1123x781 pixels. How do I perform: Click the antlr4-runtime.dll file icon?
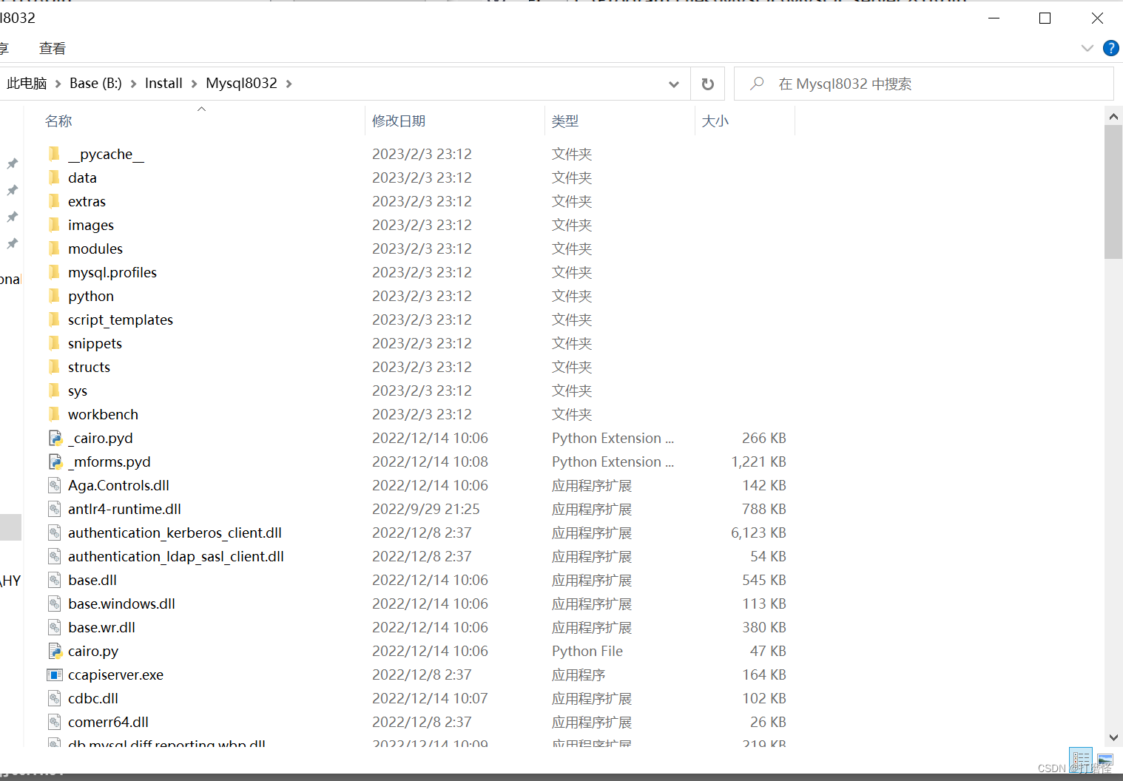[x=54, y=509]
